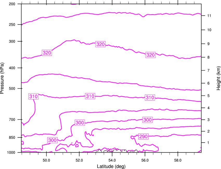
Task: Pick the 6 km height tick label
Action: click(x=209, y=83)
